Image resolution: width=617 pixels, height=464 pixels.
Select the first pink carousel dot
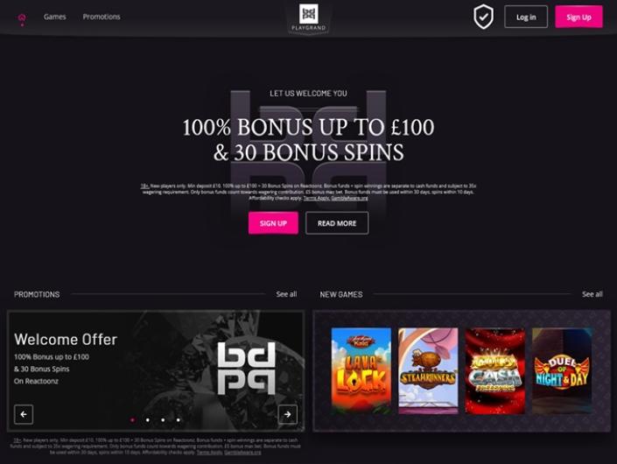click(132, 420)
